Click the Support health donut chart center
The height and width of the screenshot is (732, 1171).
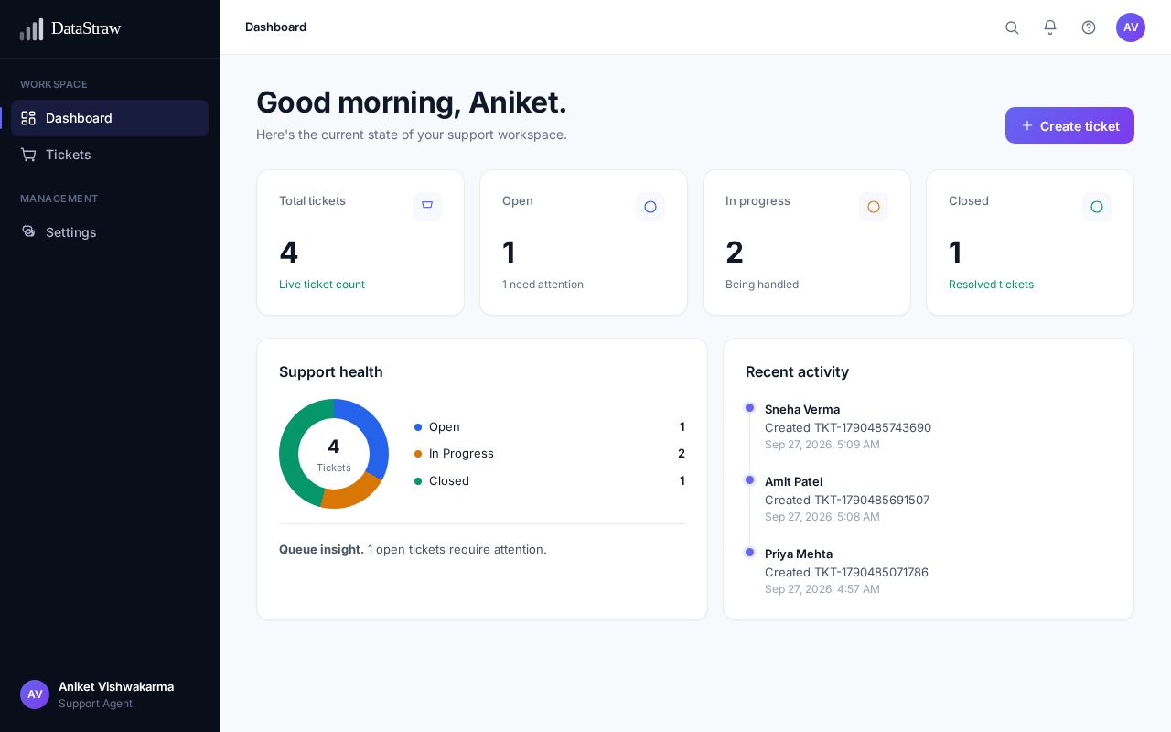[334, 454]
